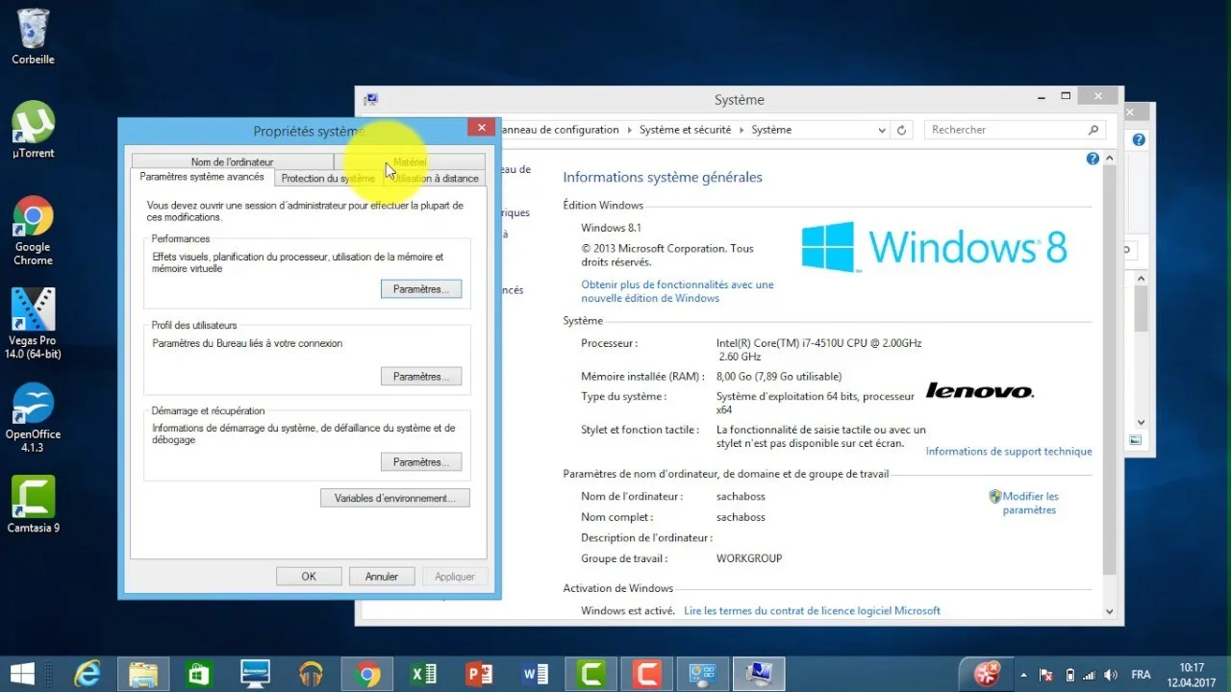Refresh the Système window address bar
Image resolution: width=1231 pixels, height=692 pixels.
(902, 130)
